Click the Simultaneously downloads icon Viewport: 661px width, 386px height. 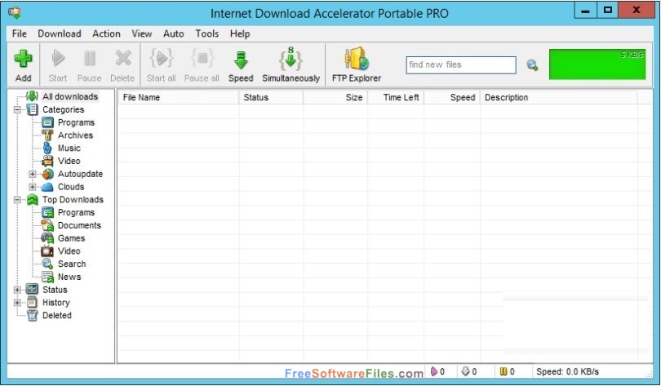click(x=291, y=59)
